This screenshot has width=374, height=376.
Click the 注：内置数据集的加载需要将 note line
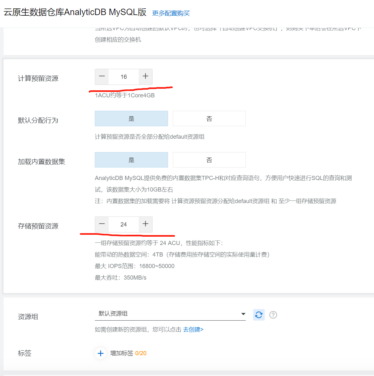coord(215,201)
